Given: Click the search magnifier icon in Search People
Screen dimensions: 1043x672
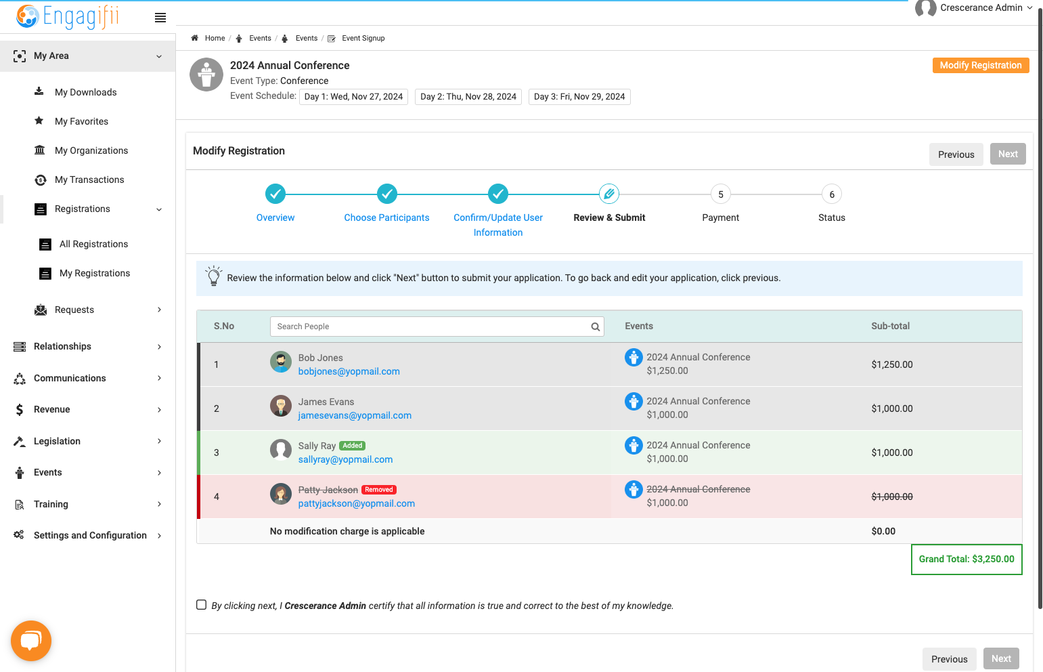Looking at the screenshot, I should (x=596, y=327).
